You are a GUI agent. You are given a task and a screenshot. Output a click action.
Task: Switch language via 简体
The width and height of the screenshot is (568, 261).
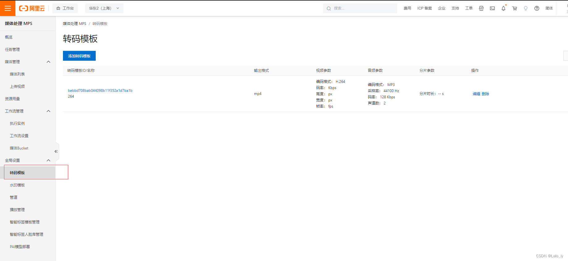coord(549,8)
